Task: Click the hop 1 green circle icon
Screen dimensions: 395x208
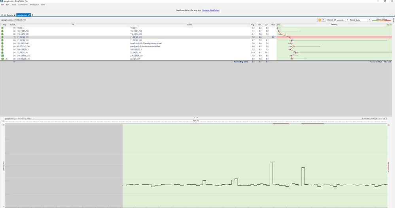Action: 2,28
